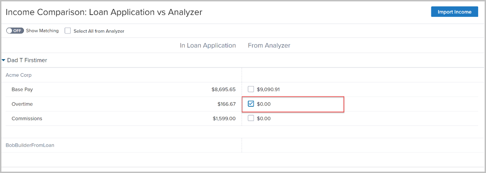Click the Overtime row label
Image resolution: width=486 pixels, height=173 pixels.
(22, 104)
